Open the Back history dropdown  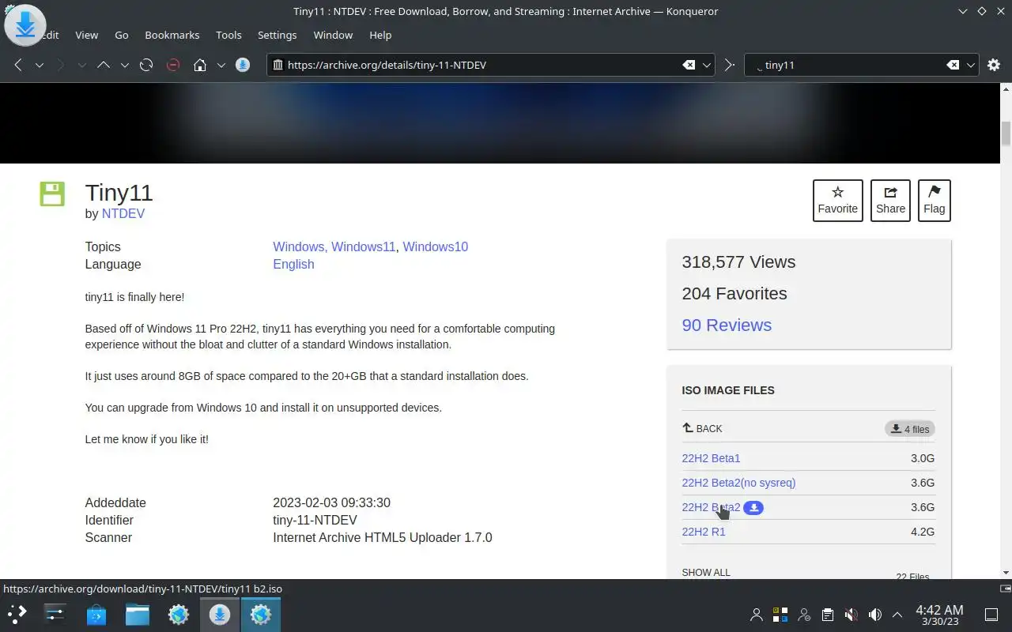(x=40, y=65)
